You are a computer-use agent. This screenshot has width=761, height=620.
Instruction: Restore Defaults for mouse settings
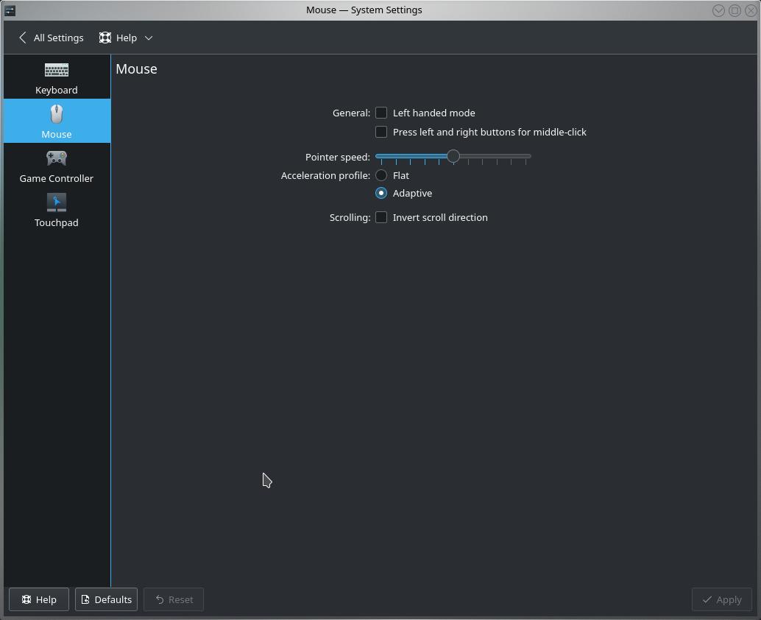click(x=106, y=599)
